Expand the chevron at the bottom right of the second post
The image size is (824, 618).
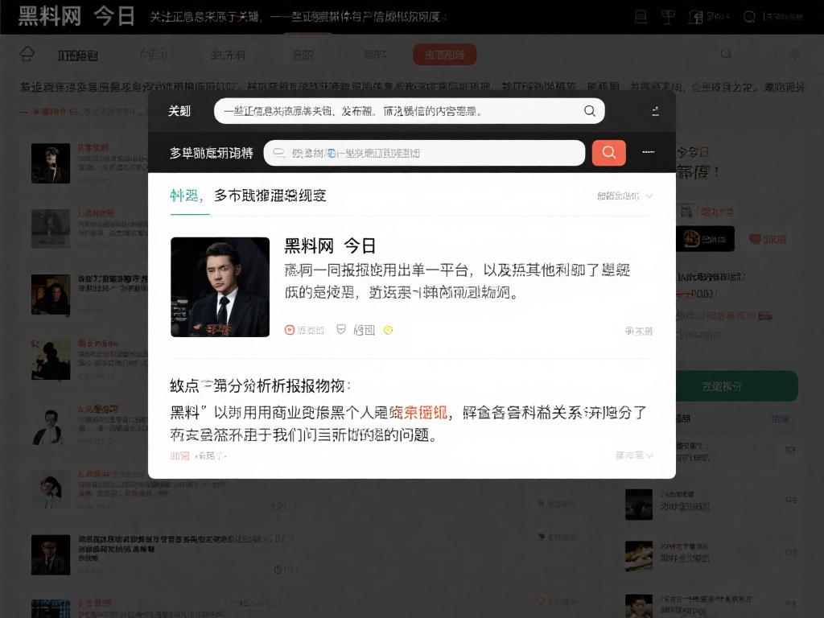[x=649, y=455]
